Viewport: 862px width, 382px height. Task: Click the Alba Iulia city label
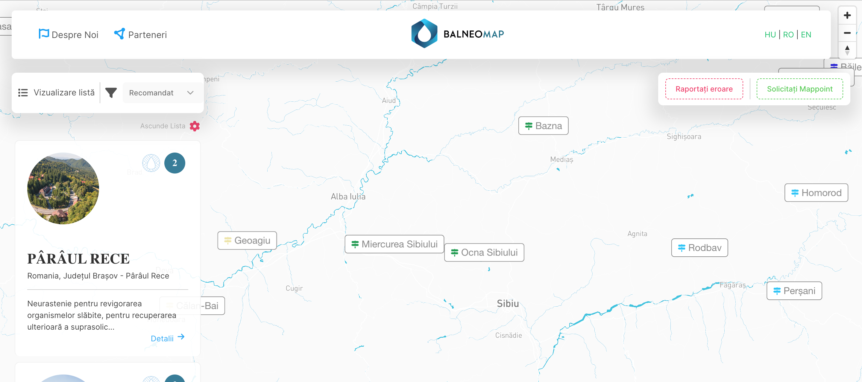click(348, 196)
